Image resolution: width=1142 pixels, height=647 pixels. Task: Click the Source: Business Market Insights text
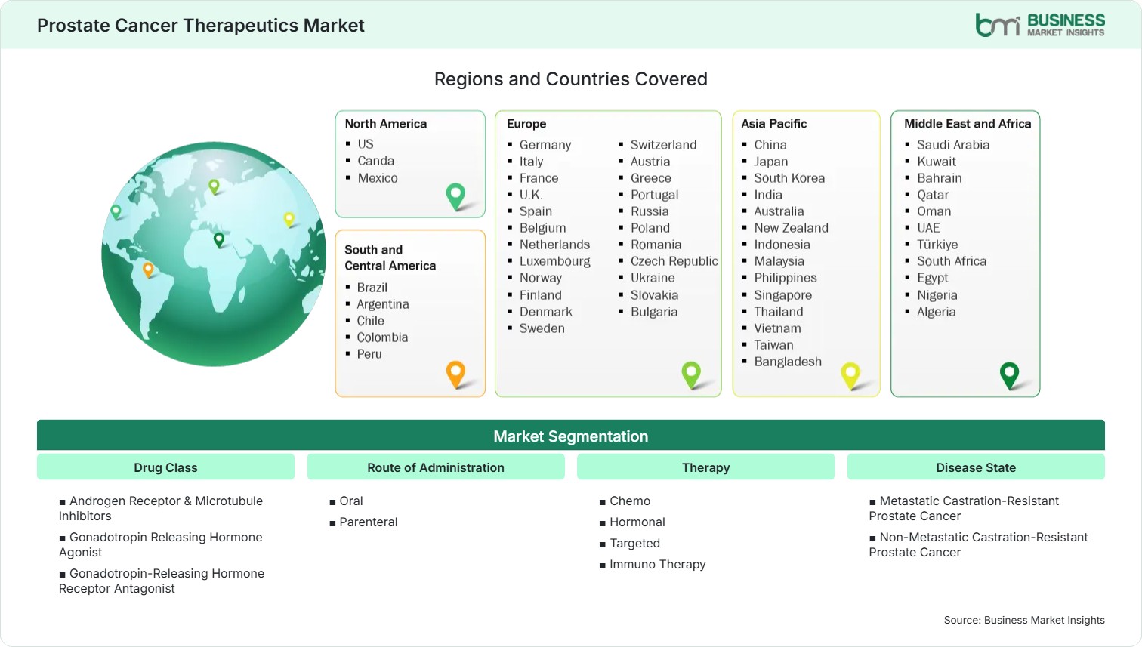tap(1024, 620)
